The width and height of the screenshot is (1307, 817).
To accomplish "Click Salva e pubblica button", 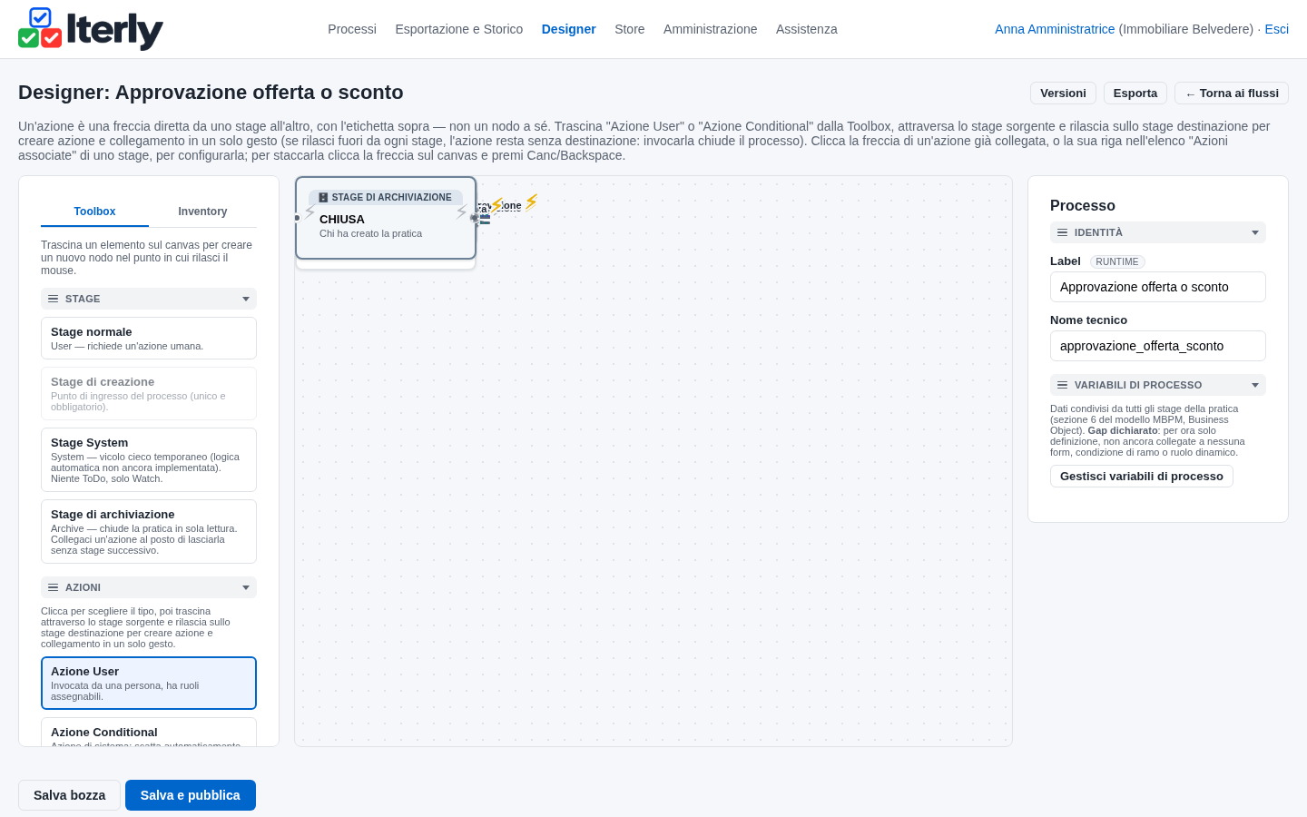I will tap(191, 795).
